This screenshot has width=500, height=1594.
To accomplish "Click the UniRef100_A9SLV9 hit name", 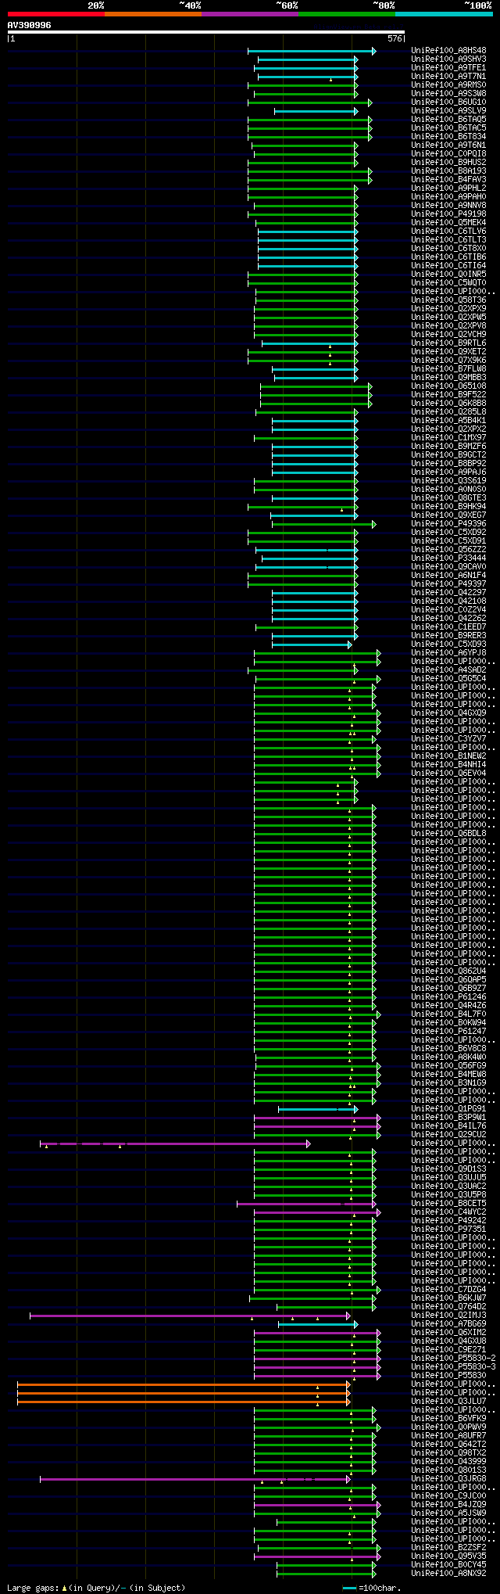I will point(449,111).
